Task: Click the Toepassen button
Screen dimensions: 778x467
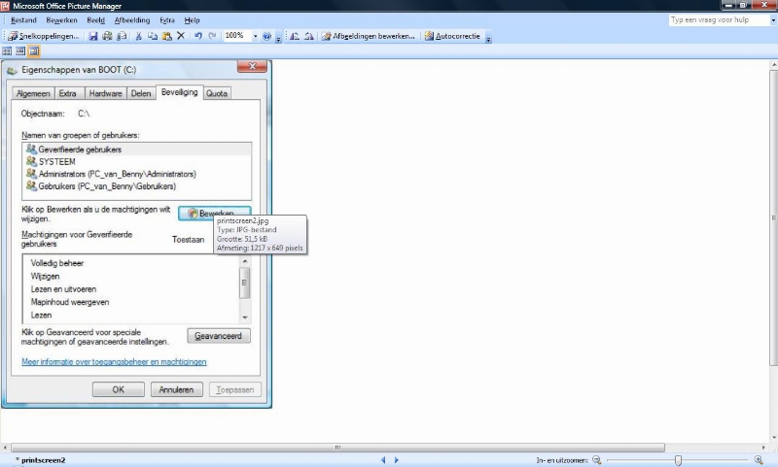Action: (x=234, y=389)
